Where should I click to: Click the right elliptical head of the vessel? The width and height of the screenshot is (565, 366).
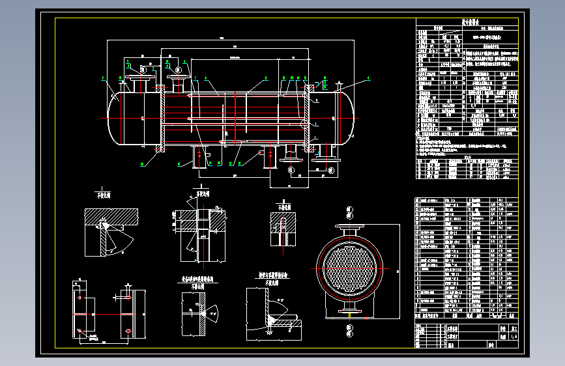[347, 118]
